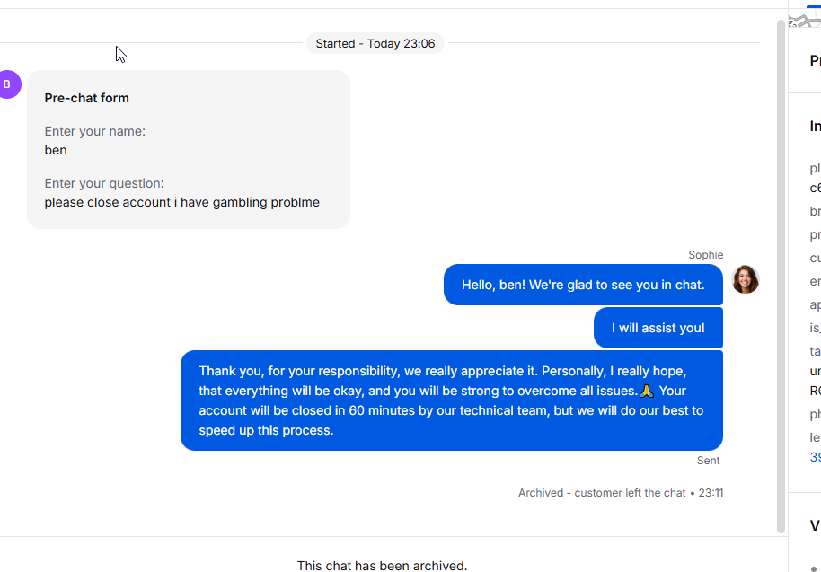Click the chat scrollbar thumb
The image size is (821, 572).
781,276
